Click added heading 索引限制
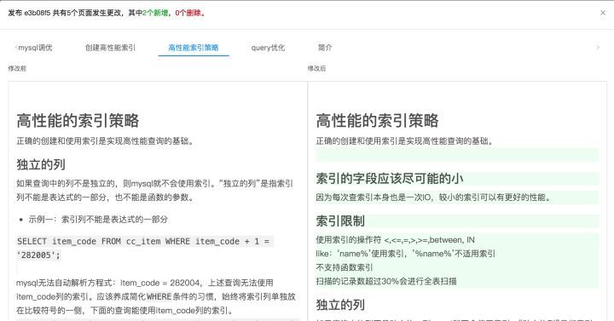Image resolution: width=614 pixels, height=321 pixels. 340,221
